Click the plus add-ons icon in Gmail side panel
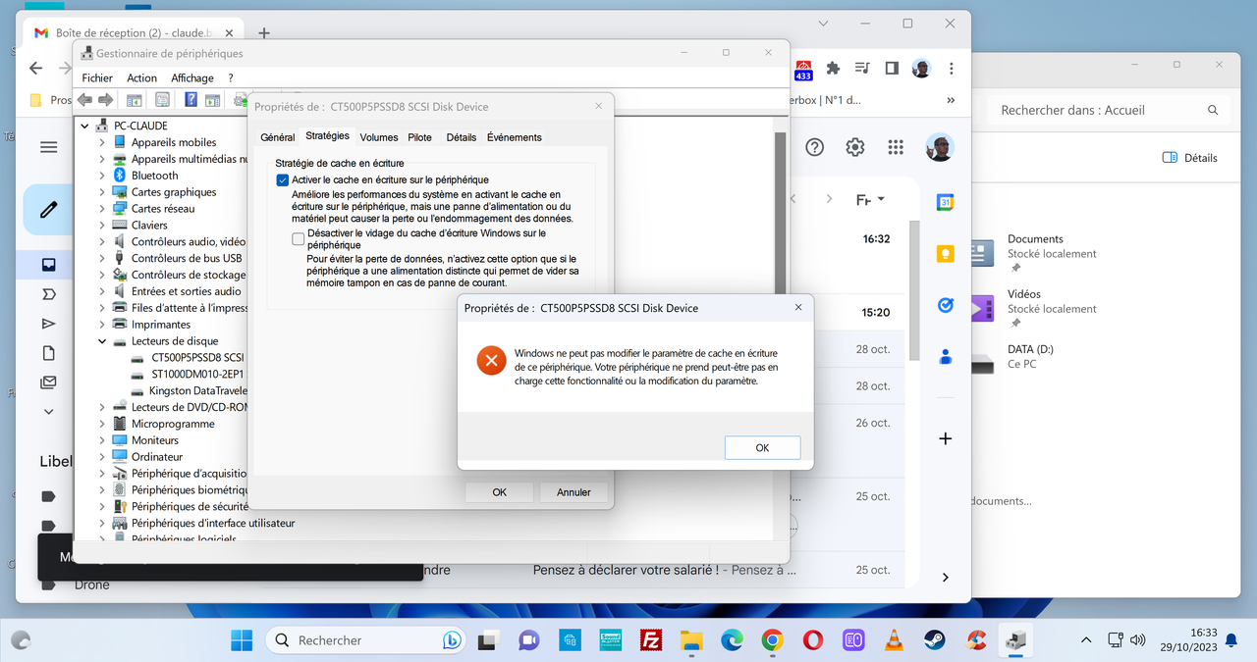The height and width of the screenshot is (662, 1257). tap(946, 438)
